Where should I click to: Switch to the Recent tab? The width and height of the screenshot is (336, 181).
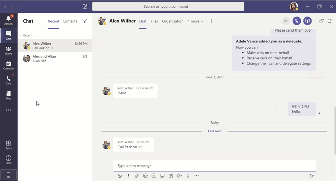click(53, 21)
